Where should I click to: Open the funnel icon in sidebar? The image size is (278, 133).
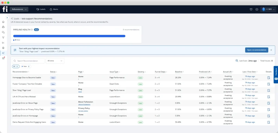point(3,38)
